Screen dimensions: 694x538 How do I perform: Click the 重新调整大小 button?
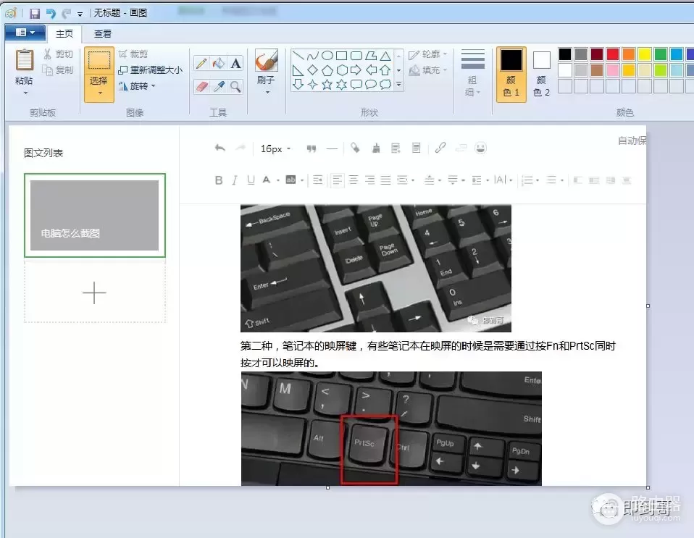pyautogui.click(x=151, y=70)
